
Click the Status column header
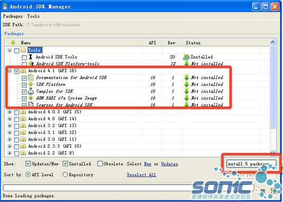click(x=220, y=43)
